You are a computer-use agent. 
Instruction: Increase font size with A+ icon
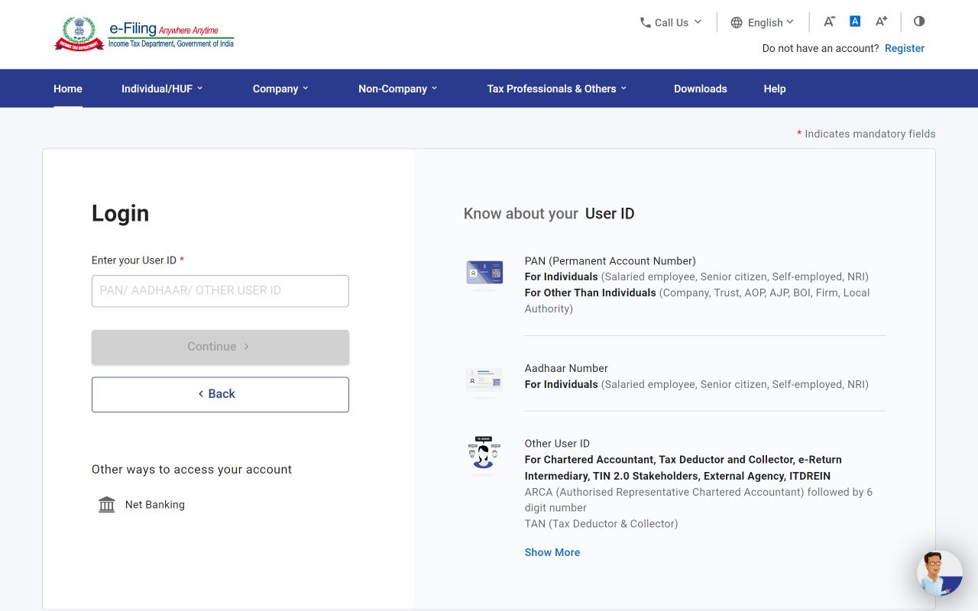tap(882, 21)
